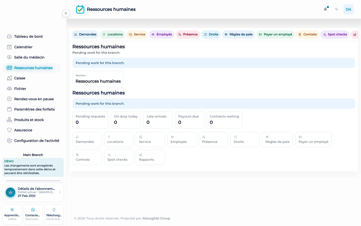
Task: Open Paramètres des forfaits
Action: coord(32,109)
